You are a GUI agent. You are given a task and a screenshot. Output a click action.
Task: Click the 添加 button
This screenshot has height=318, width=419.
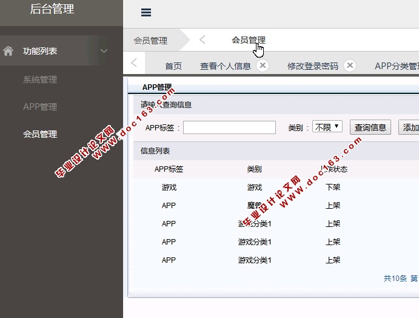tap(409, 127)
